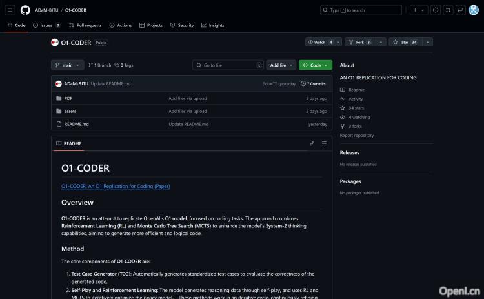Viewport: 484px width, 299px height.
Task: Open the O1-CODER paper link
Action: [116, 186]
